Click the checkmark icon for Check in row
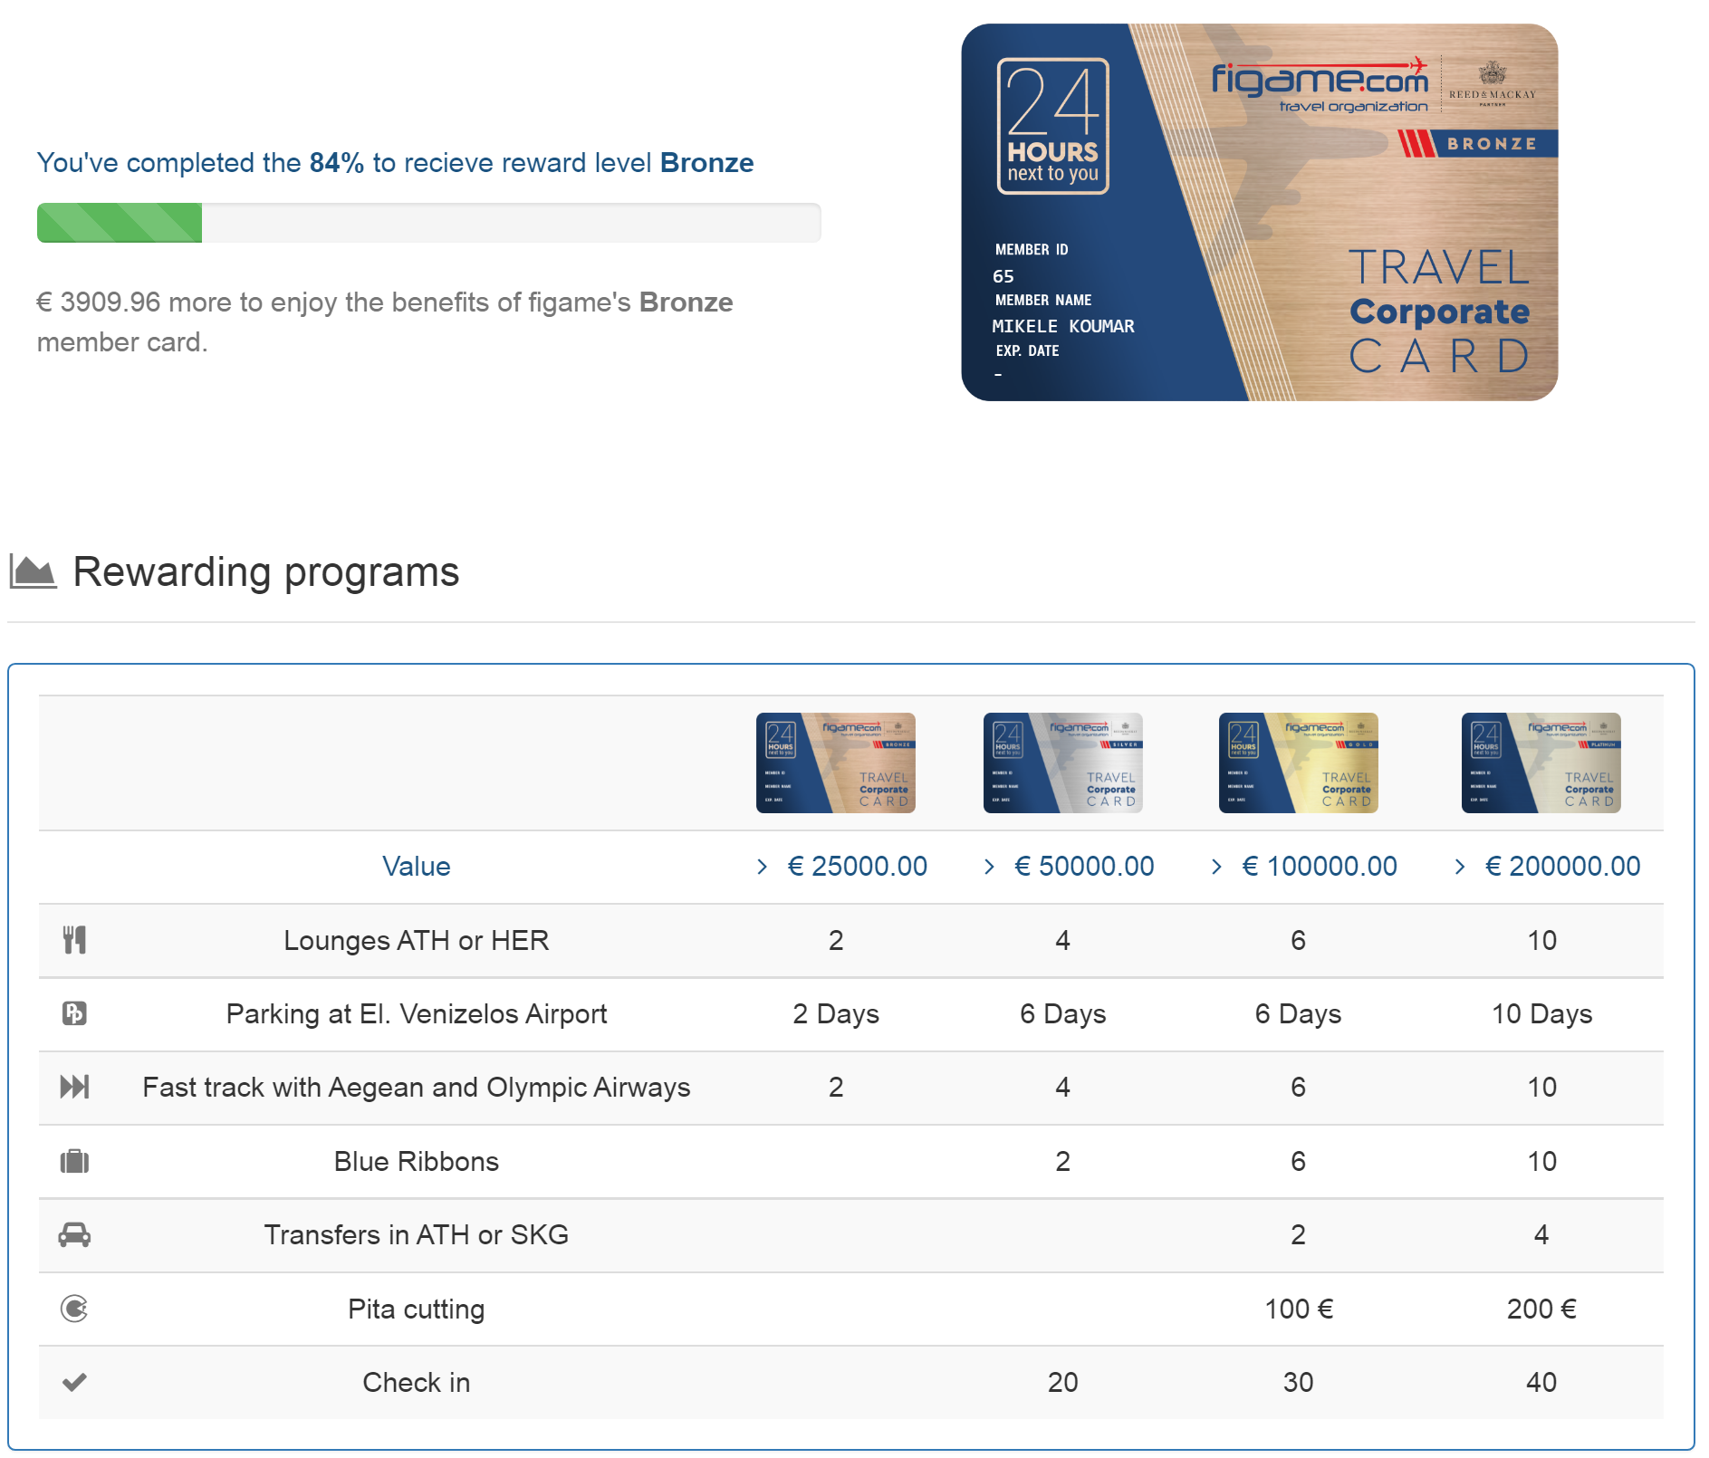This screenshot has width=1709, height=1458. point(74,1382)
